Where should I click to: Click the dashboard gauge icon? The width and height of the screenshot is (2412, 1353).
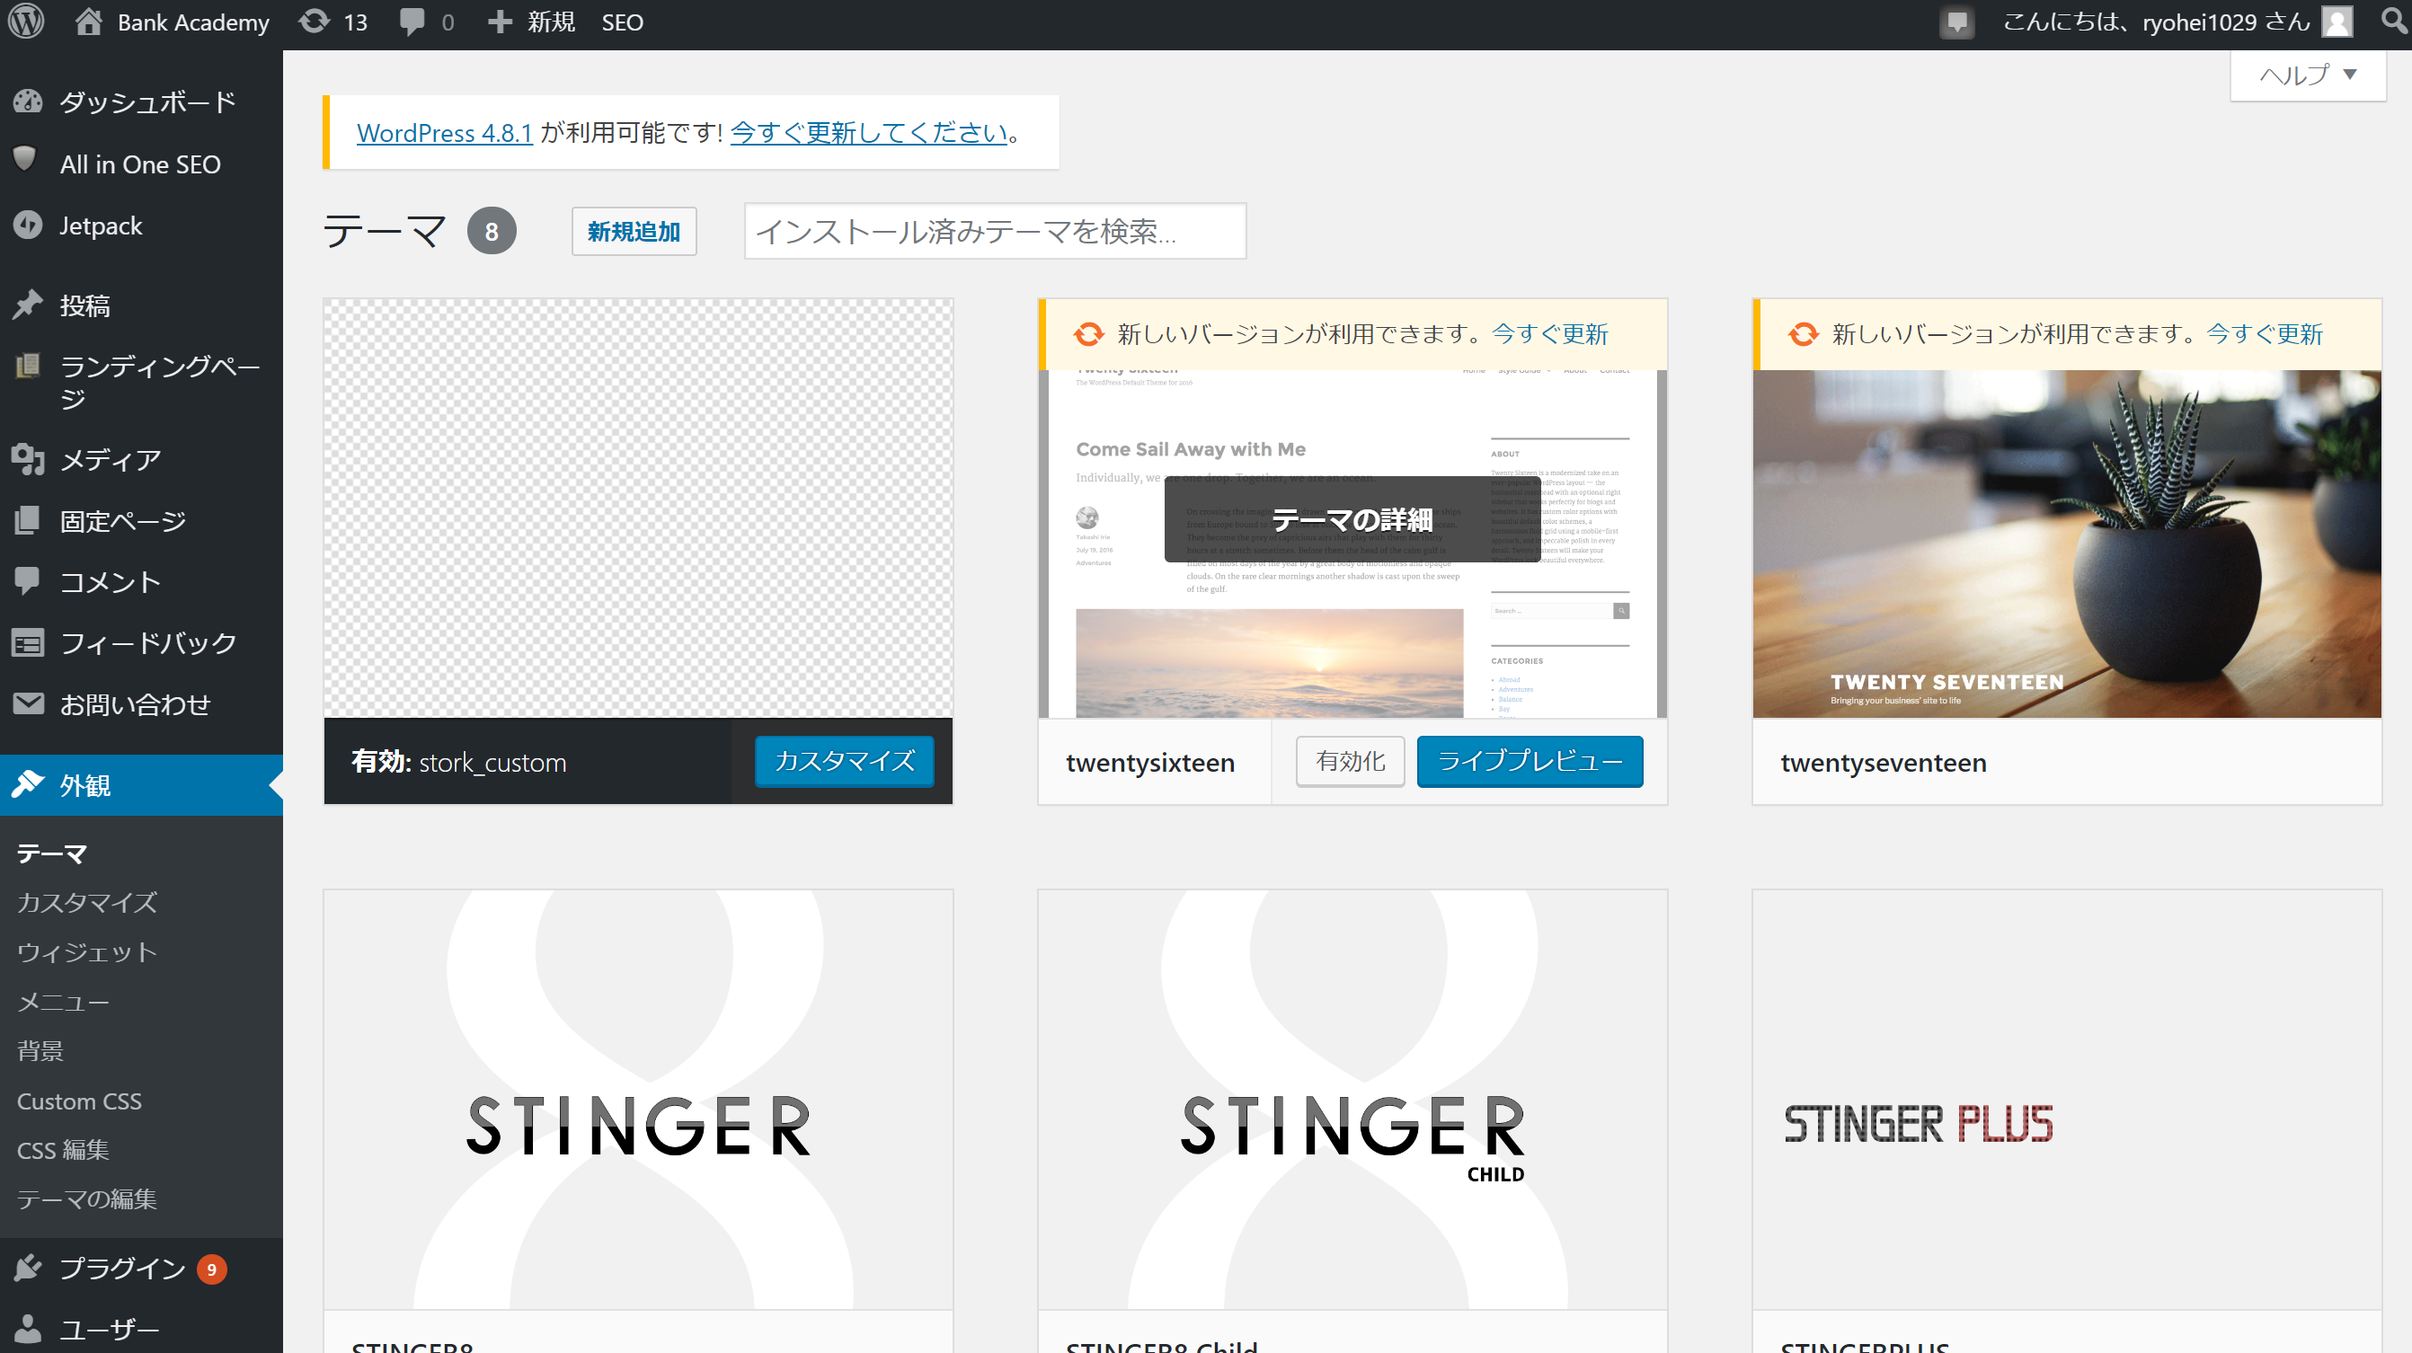(28, 102)
